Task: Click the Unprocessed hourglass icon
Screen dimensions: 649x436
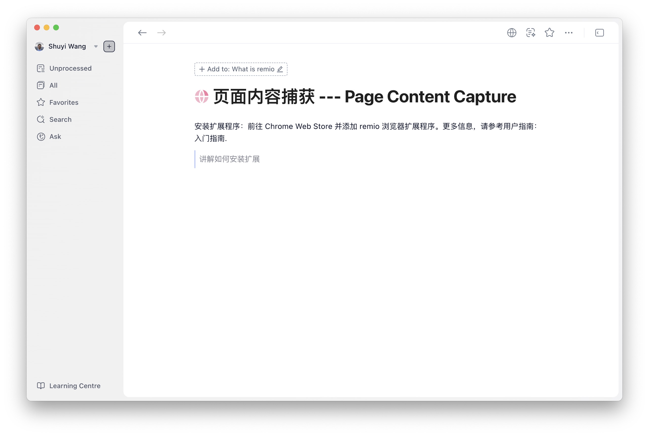Action: (41, 68)
